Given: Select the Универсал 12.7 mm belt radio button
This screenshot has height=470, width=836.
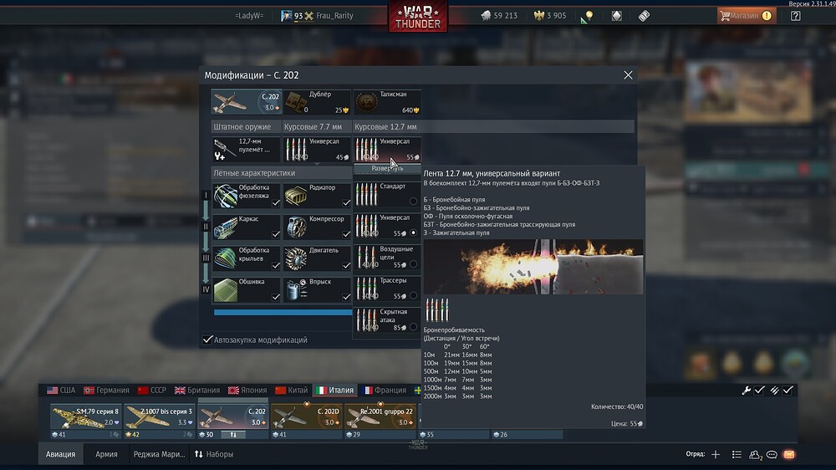Looking at the screenshot, I should click(413, 232).
